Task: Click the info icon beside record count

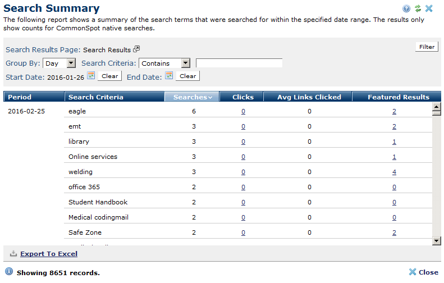Action: (x=9, y=271)
